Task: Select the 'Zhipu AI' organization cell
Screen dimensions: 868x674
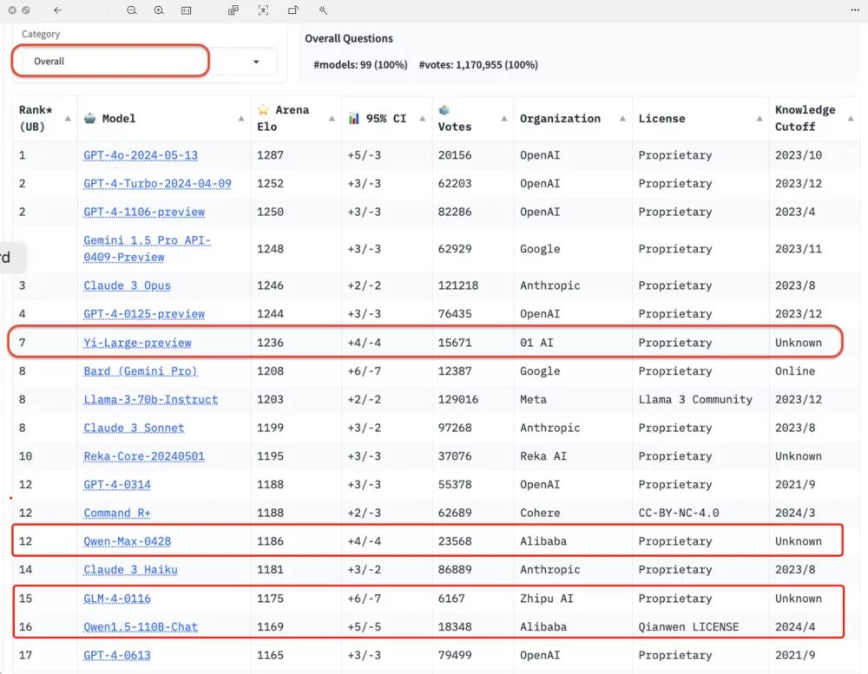Action: 546,599
